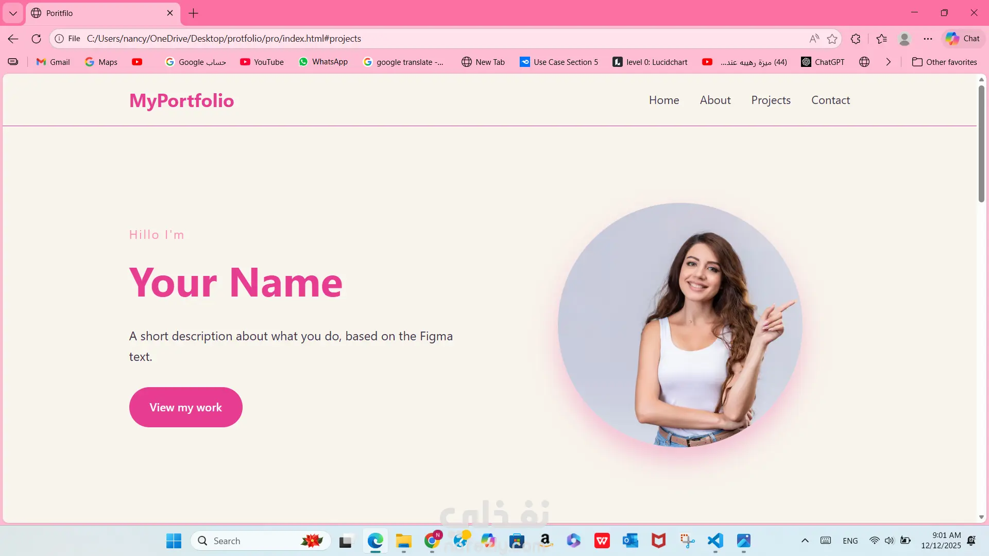Open Settings and more ellipsis menu
This screenshot has height=556, width=989.
[x=928, y=39]
